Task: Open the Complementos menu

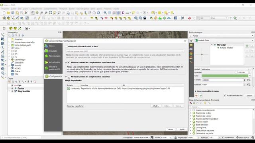Action: (x=51, y=9)
